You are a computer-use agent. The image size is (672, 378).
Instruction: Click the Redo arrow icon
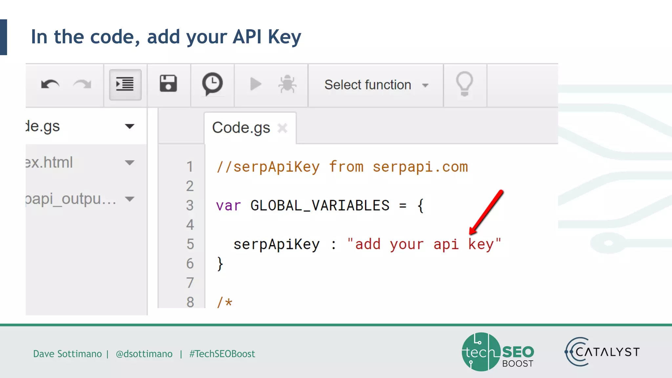click(82, 85)
